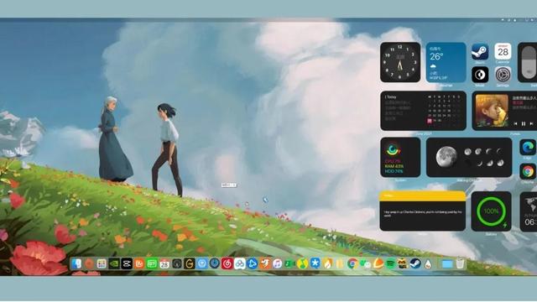Screen dimensions: 537x302
Task: Pause the song in the music widget
Action: coord(524,123)
